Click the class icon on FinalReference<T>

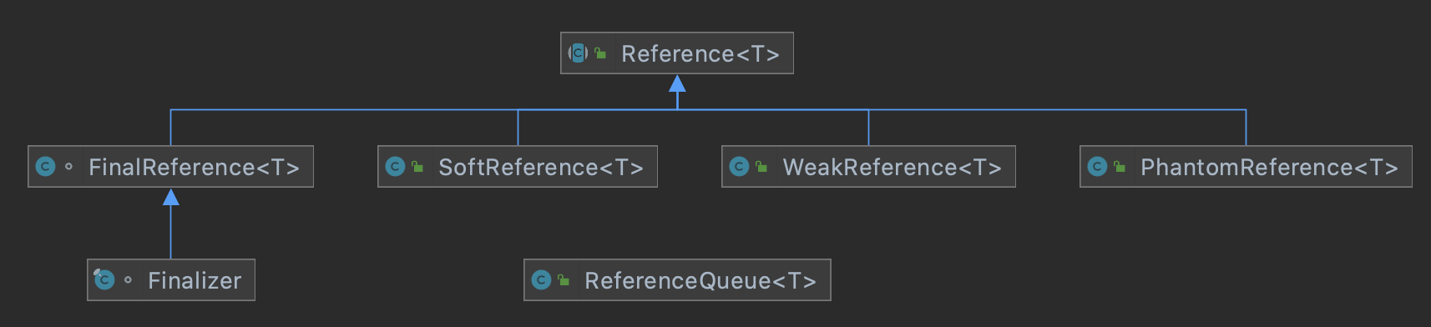point(46,167)
